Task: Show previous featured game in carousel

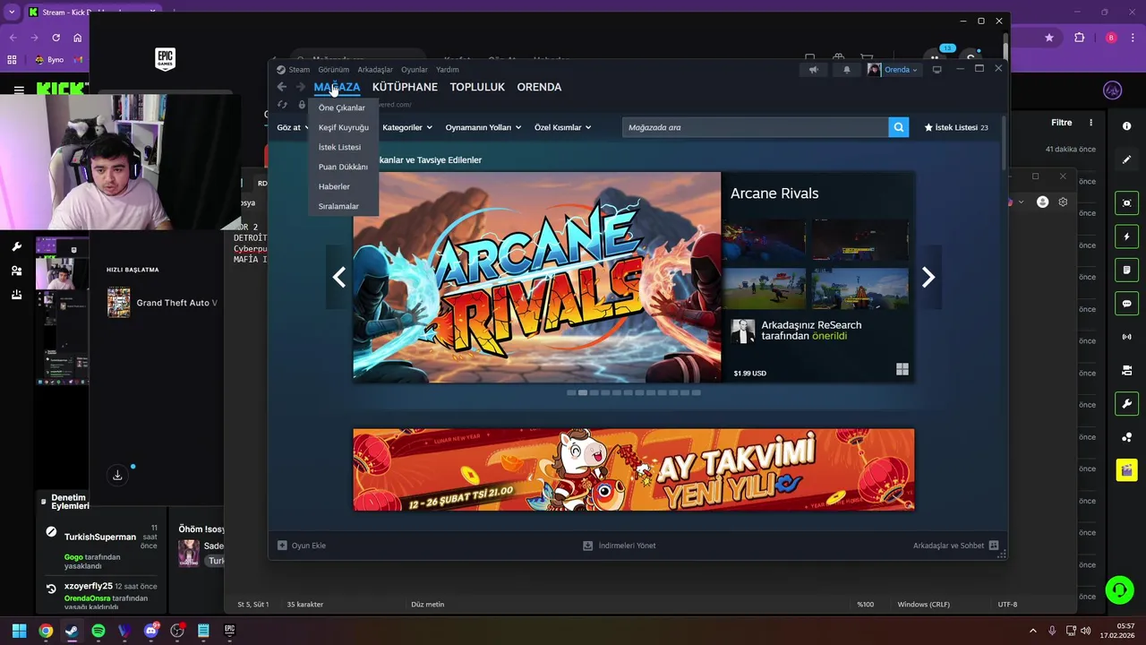Action: [339, 278]
